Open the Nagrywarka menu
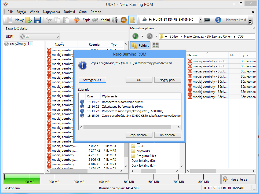 click(x=51, y=12)
